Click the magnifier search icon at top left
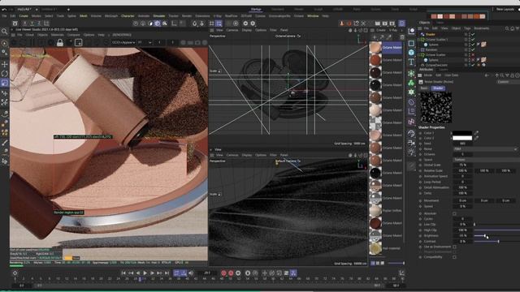The image size is (520, 292). pyautogui.click(x=5, y=32)
